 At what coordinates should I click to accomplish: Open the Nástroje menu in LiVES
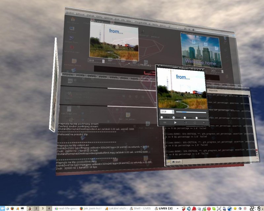[x=108, y=18]
